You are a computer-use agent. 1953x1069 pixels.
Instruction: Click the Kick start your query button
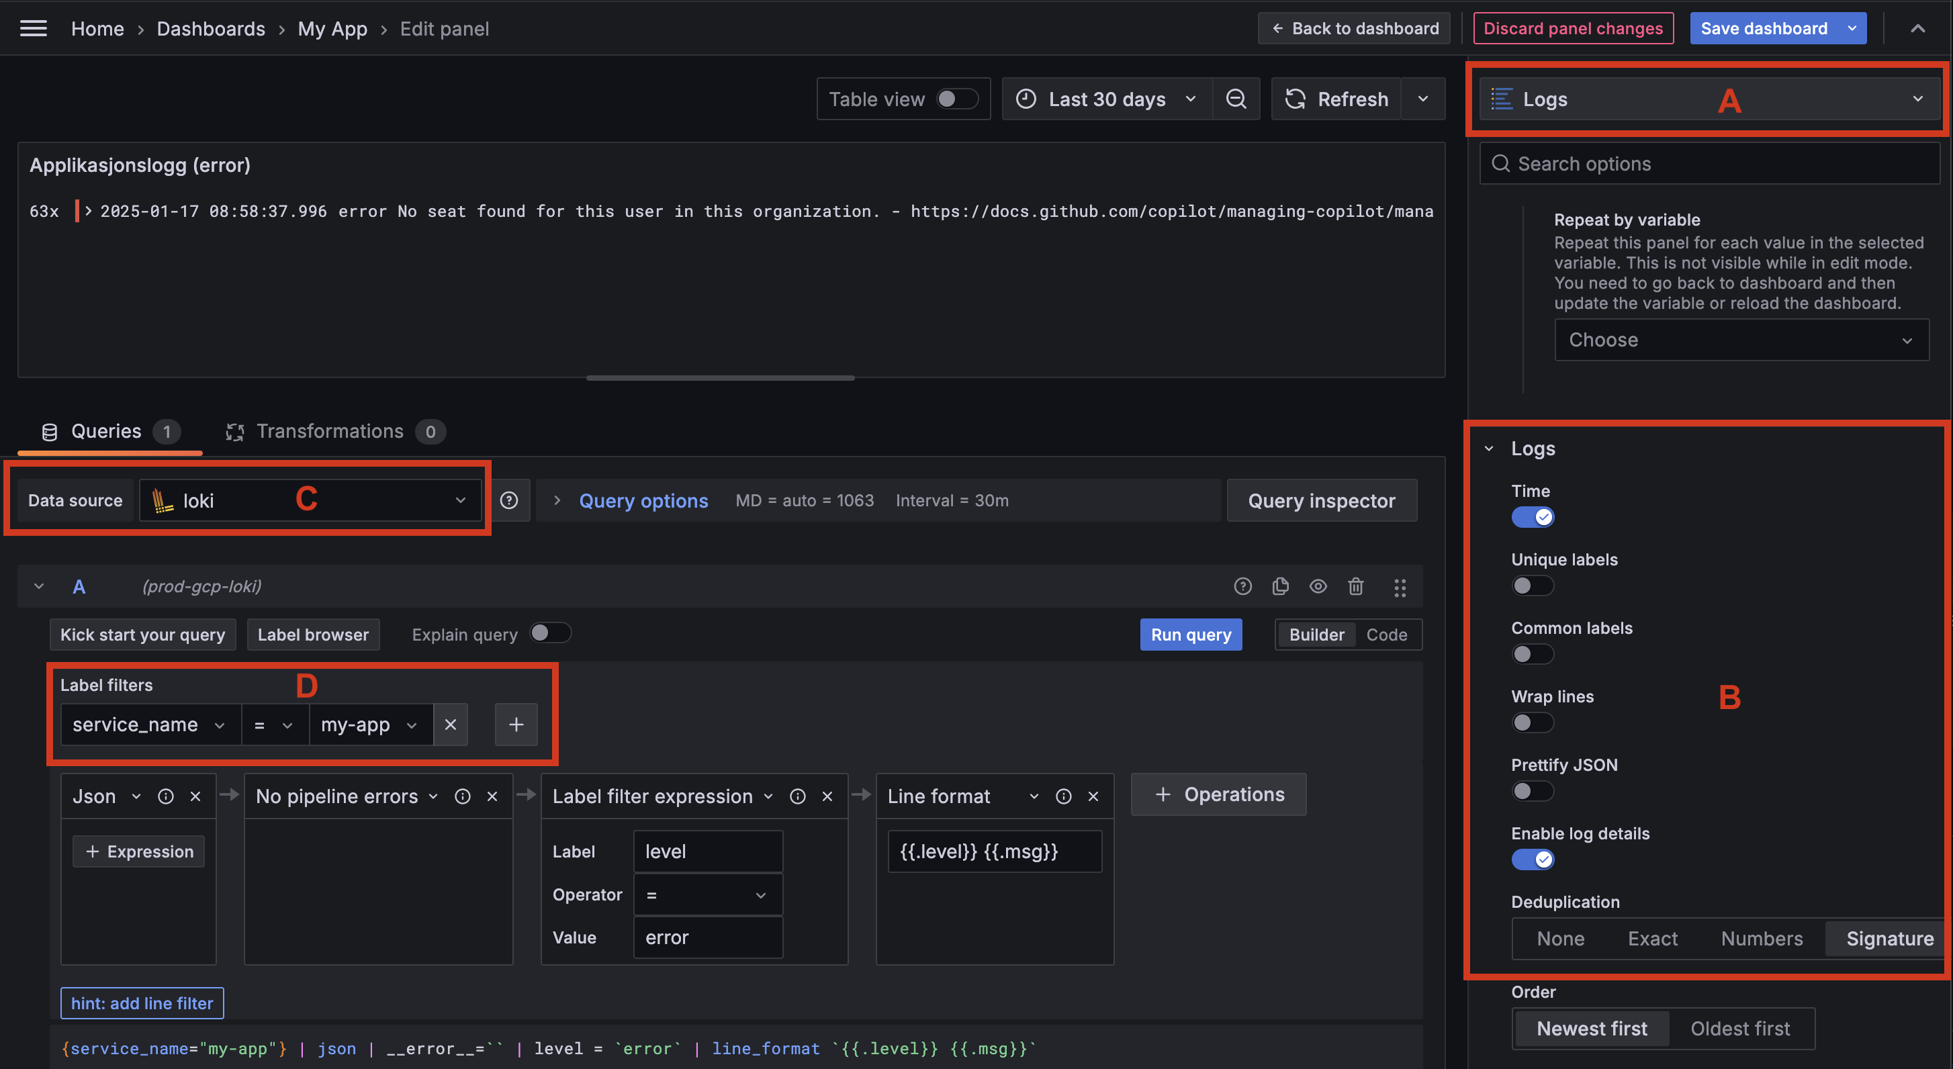(x=142, y=635)
